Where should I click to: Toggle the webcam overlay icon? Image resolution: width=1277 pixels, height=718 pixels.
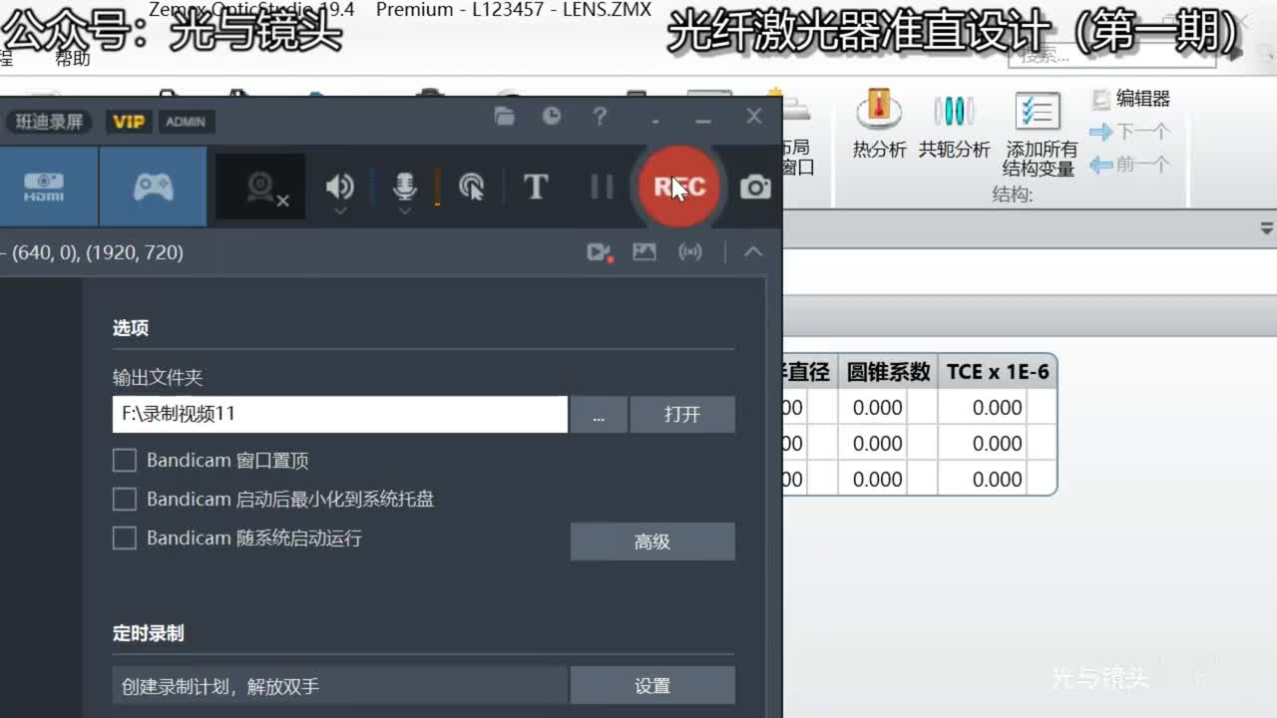click(x=261, y=186)
